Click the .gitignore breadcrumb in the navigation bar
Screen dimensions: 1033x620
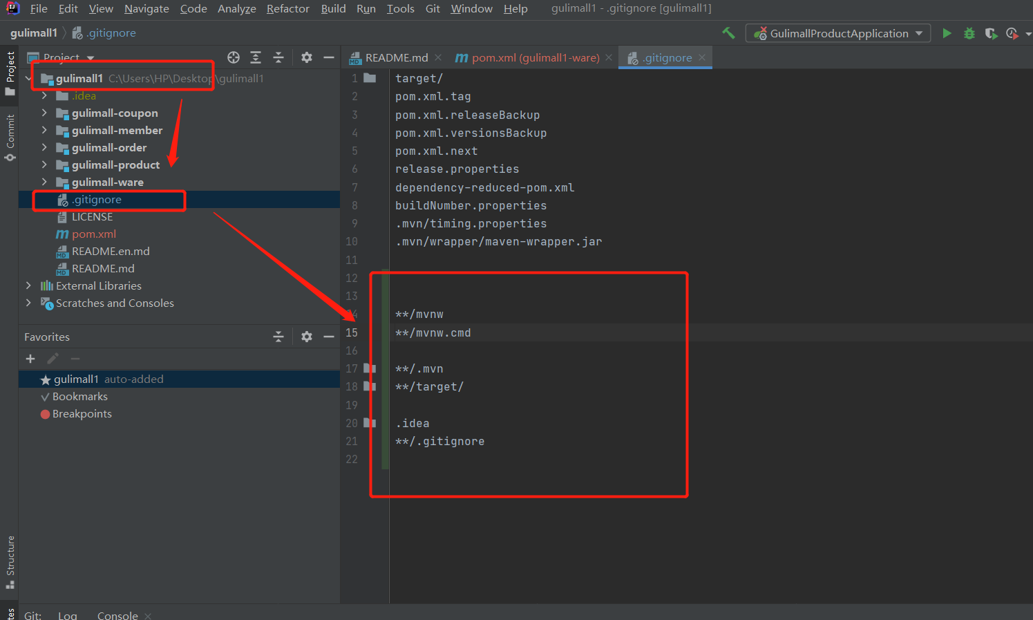coord(104,33)
